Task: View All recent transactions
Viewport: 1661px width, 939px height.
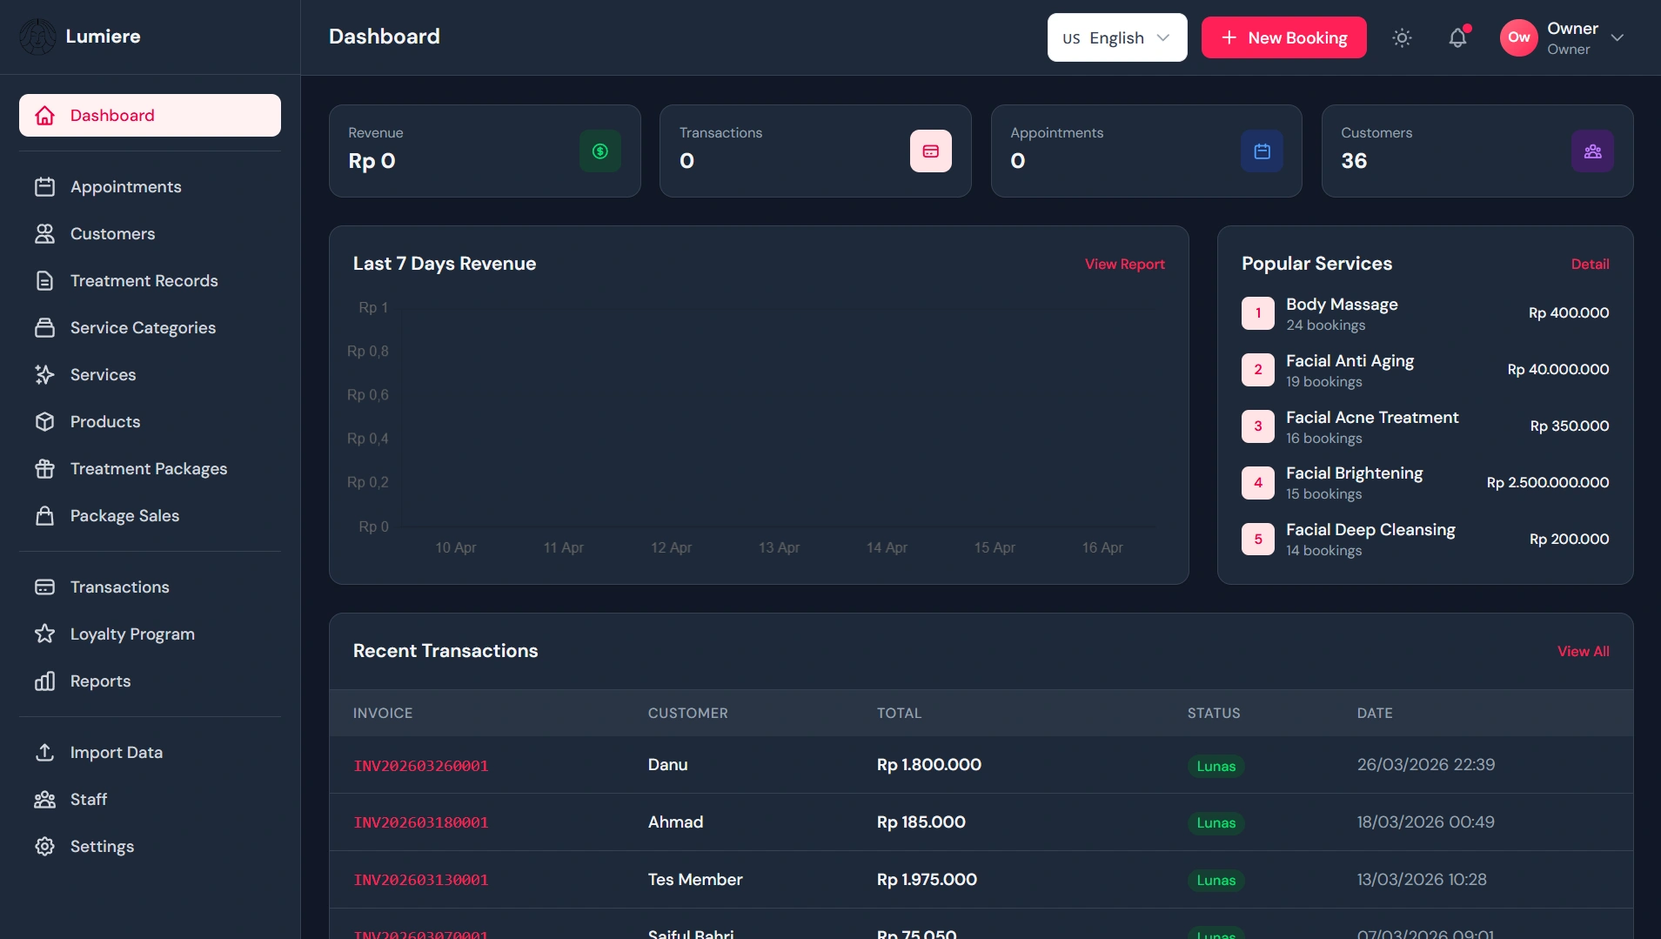Action: 1583,651
